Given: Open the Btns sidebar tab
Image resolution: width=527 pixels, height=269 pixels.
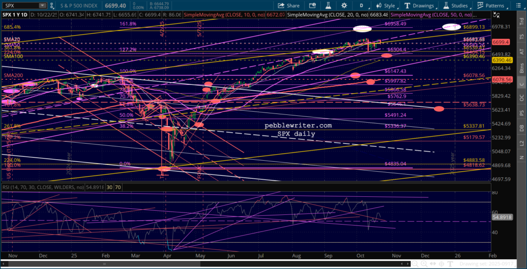Looking at the screenshot, I should click(521, 68).
